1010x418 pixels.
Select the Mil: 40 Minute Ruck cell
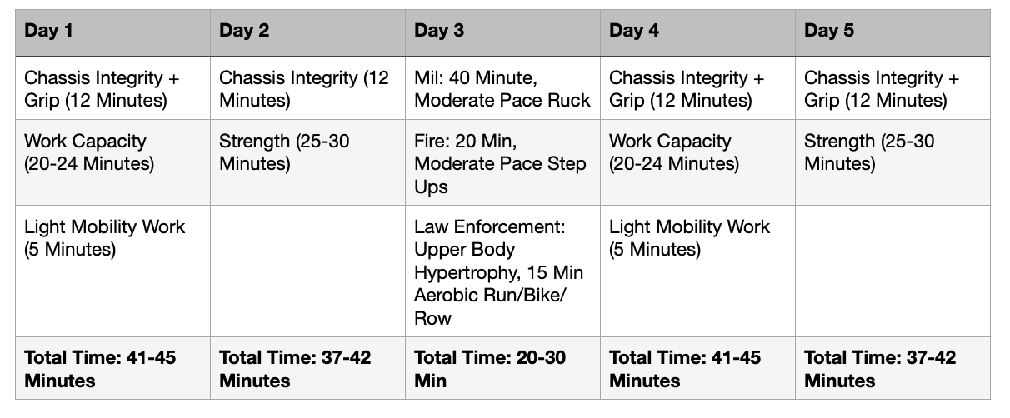(x=502, y=89)
